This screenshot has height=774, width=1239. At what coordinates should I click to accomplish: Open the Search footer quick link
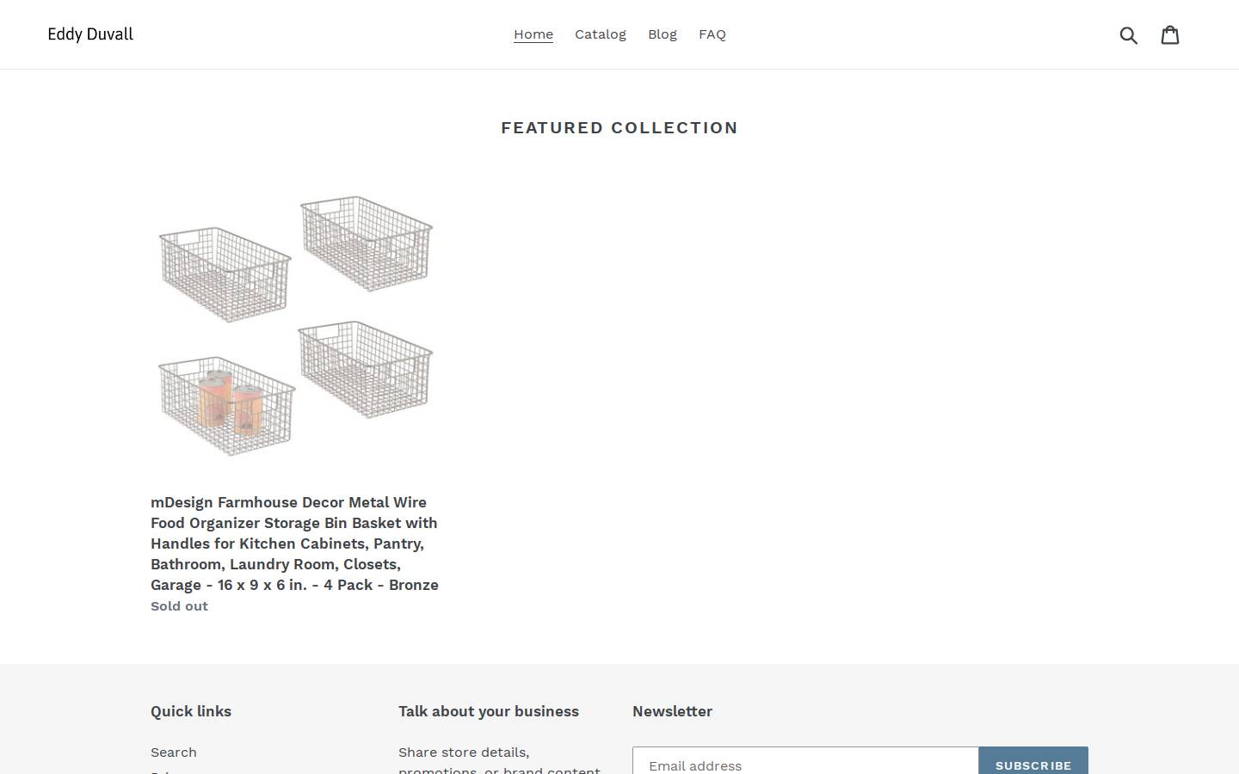[x=174, y=752]
